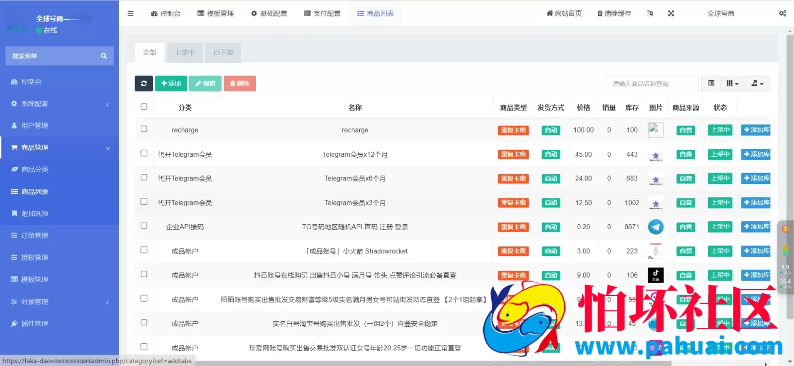Screen dimensions: 794x366
Task: Go to 网站首页 link in header
Action: (x=564, y=13)
